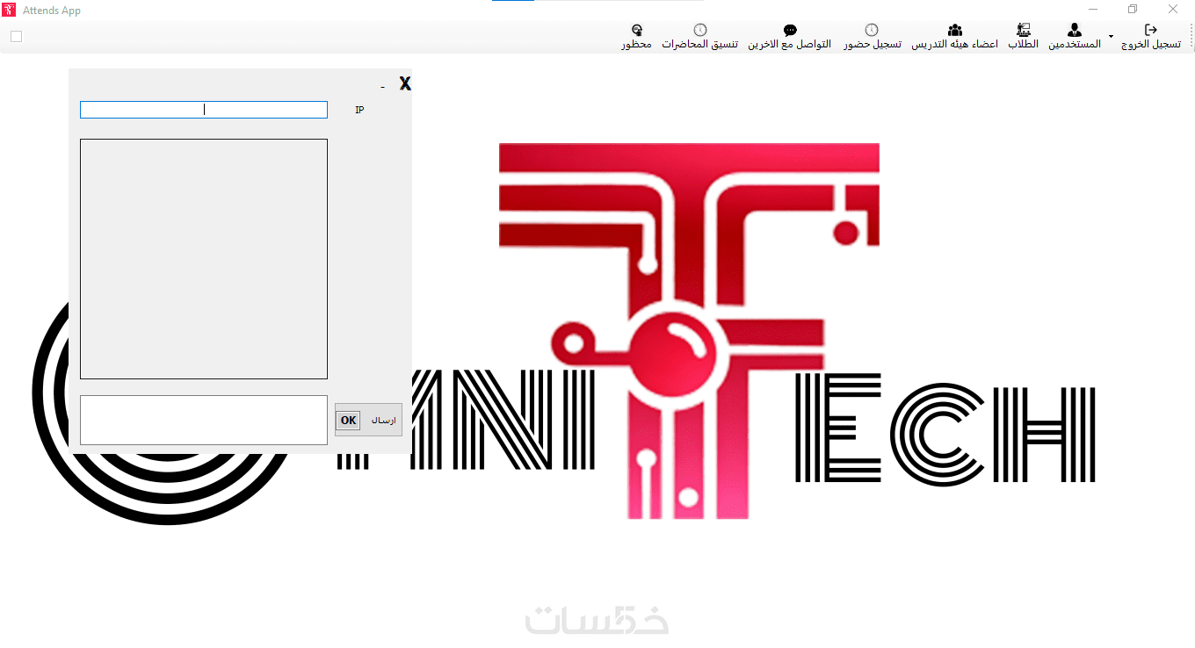Close the Attends App window
Viewport: 1195px width, 648px height.
point(1173,9)
